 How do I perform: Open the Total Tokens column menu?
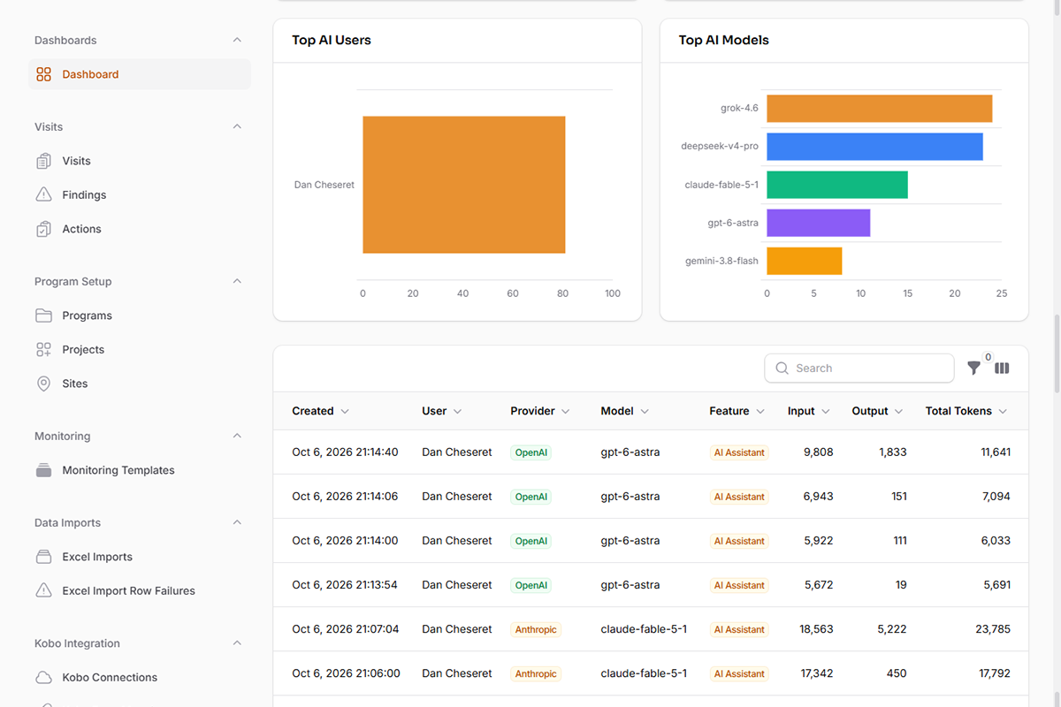1002,412
